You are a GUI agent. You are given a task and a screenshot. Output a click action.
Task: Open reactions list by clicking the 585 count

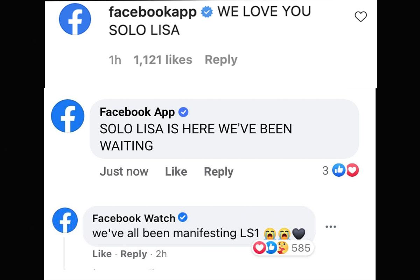[302, 248]
